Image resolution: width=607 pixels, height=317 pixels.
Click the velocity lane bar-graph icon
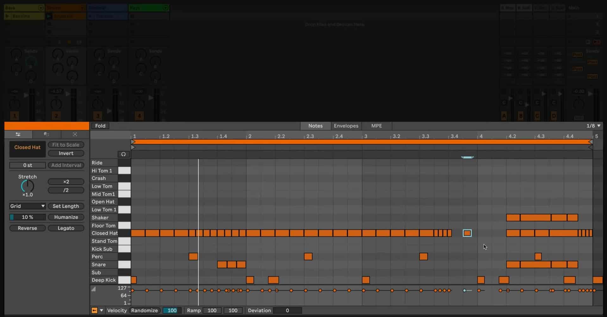tap(94, 289)
